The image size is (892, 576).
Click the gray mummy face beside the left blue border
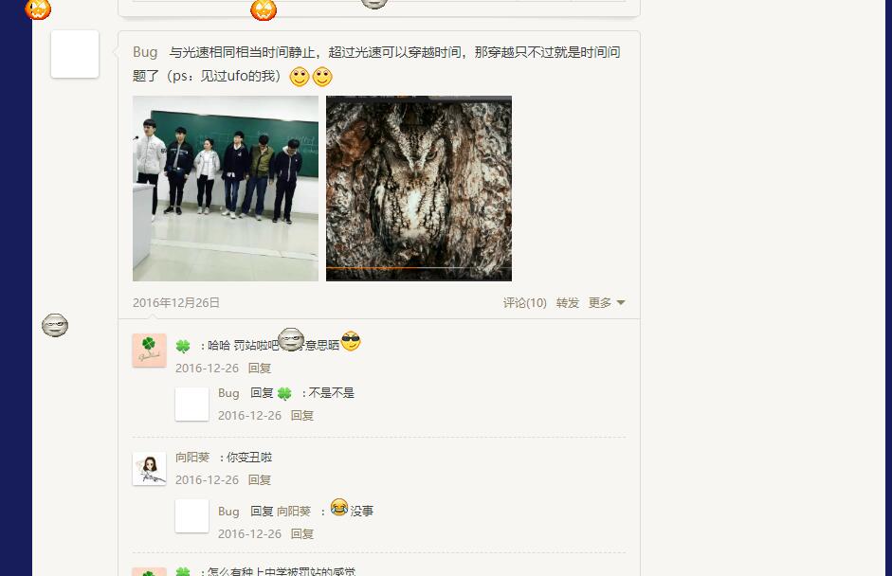pos(55,325)
